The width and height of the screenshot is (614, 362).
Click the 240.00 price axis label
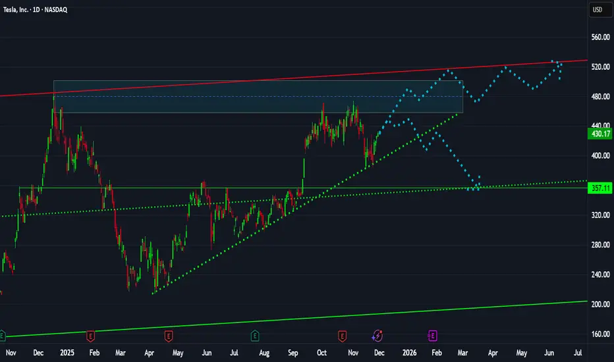coord(600,274)
